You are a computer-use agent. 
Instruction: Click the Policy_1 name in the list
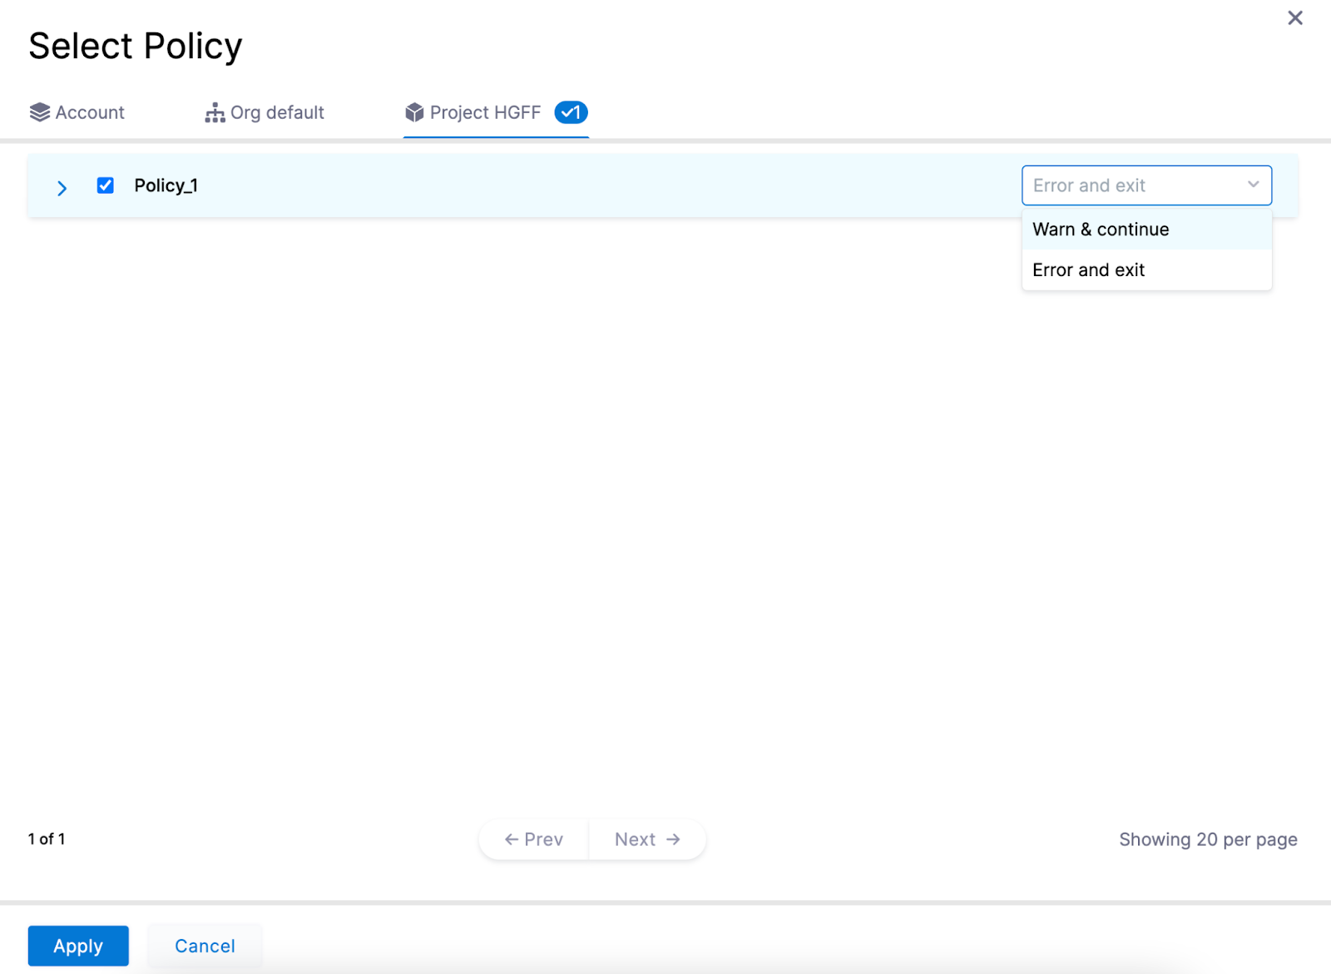[166, 185]
